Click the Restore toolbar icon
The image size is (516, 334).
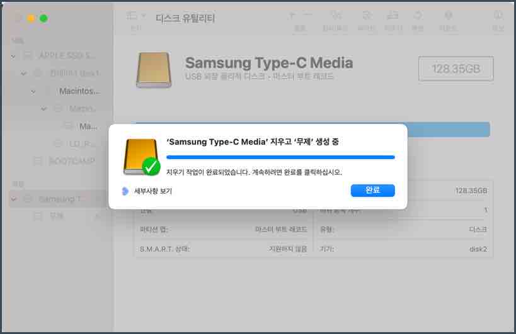coord(418,16)
